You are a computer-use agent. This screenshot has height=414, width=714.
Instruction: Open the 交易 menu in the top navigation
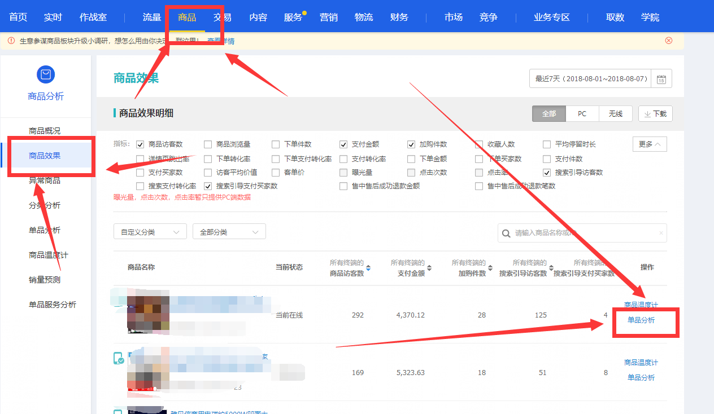(221, 17)
